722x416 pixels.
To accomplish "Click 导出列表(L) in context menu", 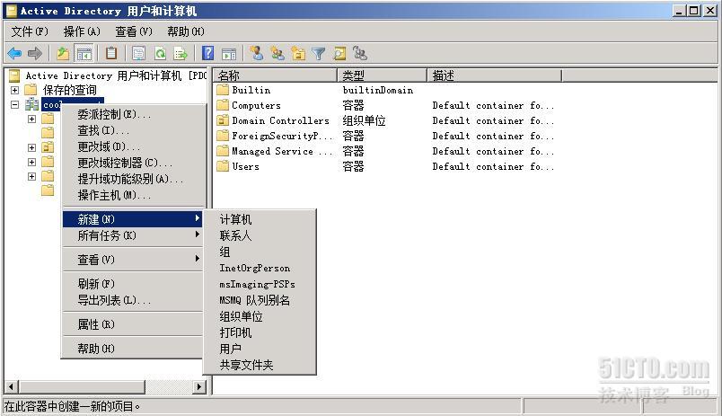I will click(x=133, y=300).
